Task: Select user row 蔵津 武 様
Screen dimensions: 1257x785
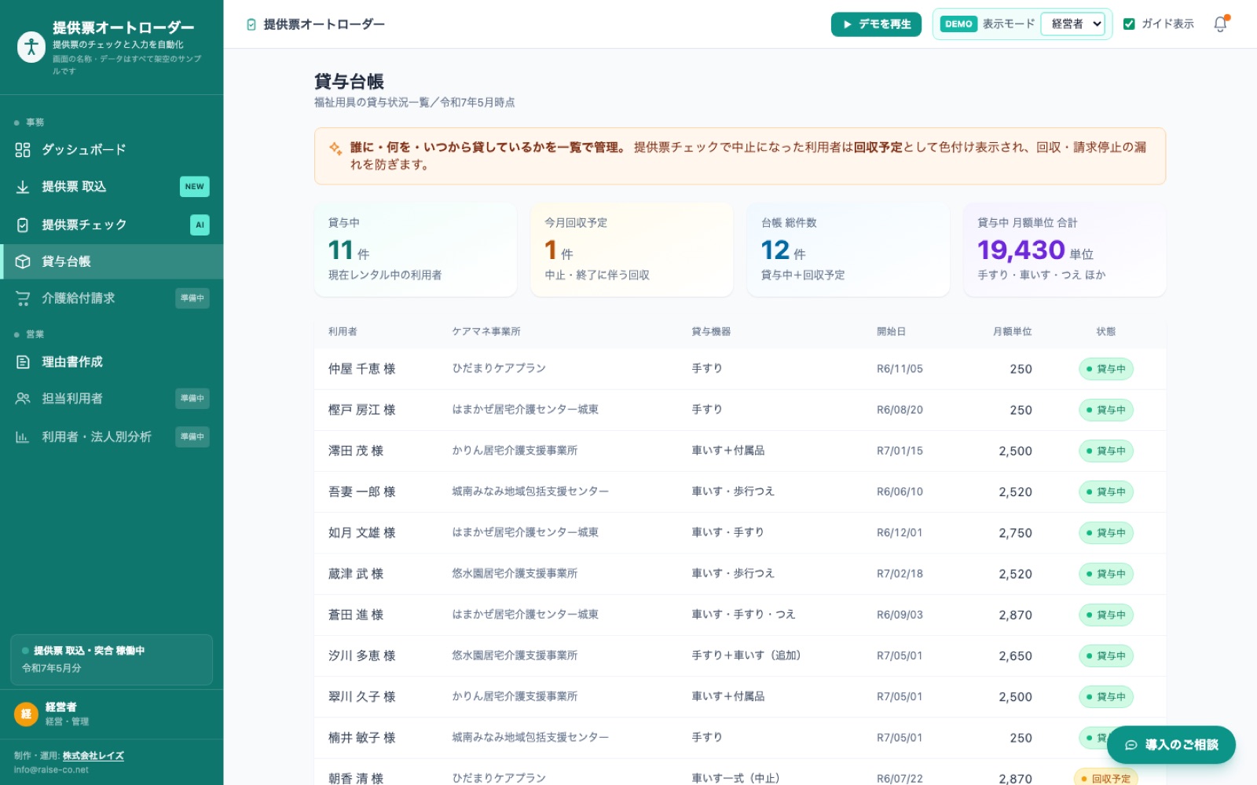Action: pos(740,574)
